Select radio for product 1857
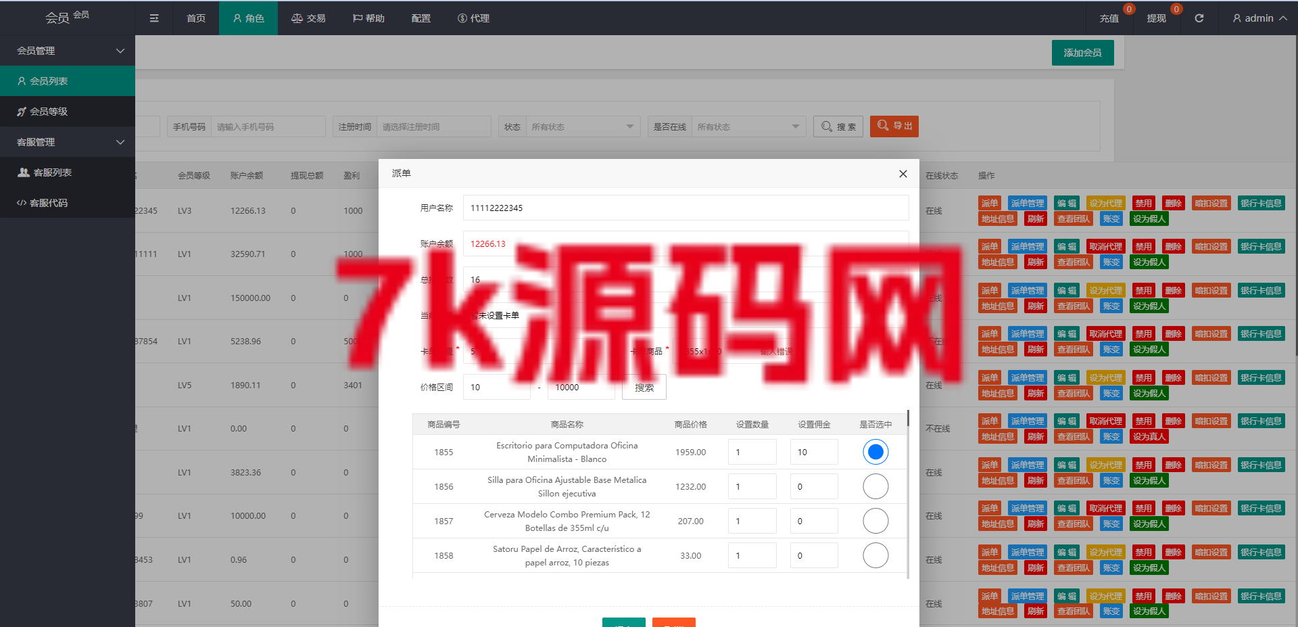This screenshot has height=627, width=1298. point(875,521)
